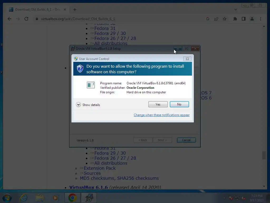Expand Show details chevron in UAC dialog

coord(78,105)
